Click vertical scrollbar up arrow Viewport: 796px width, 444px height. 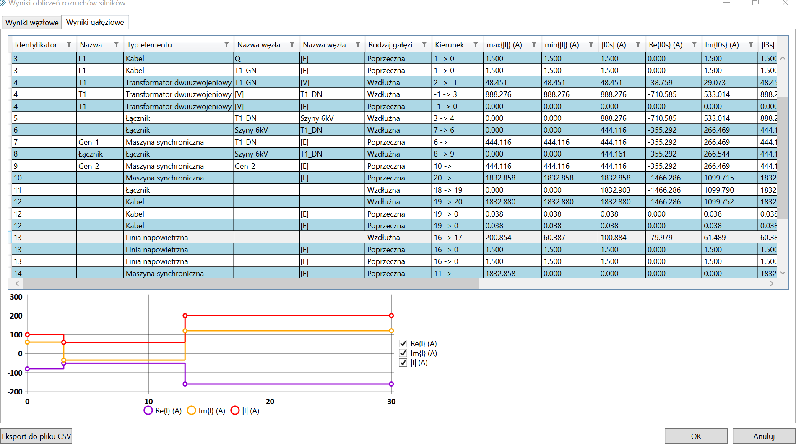coord(783,58)
